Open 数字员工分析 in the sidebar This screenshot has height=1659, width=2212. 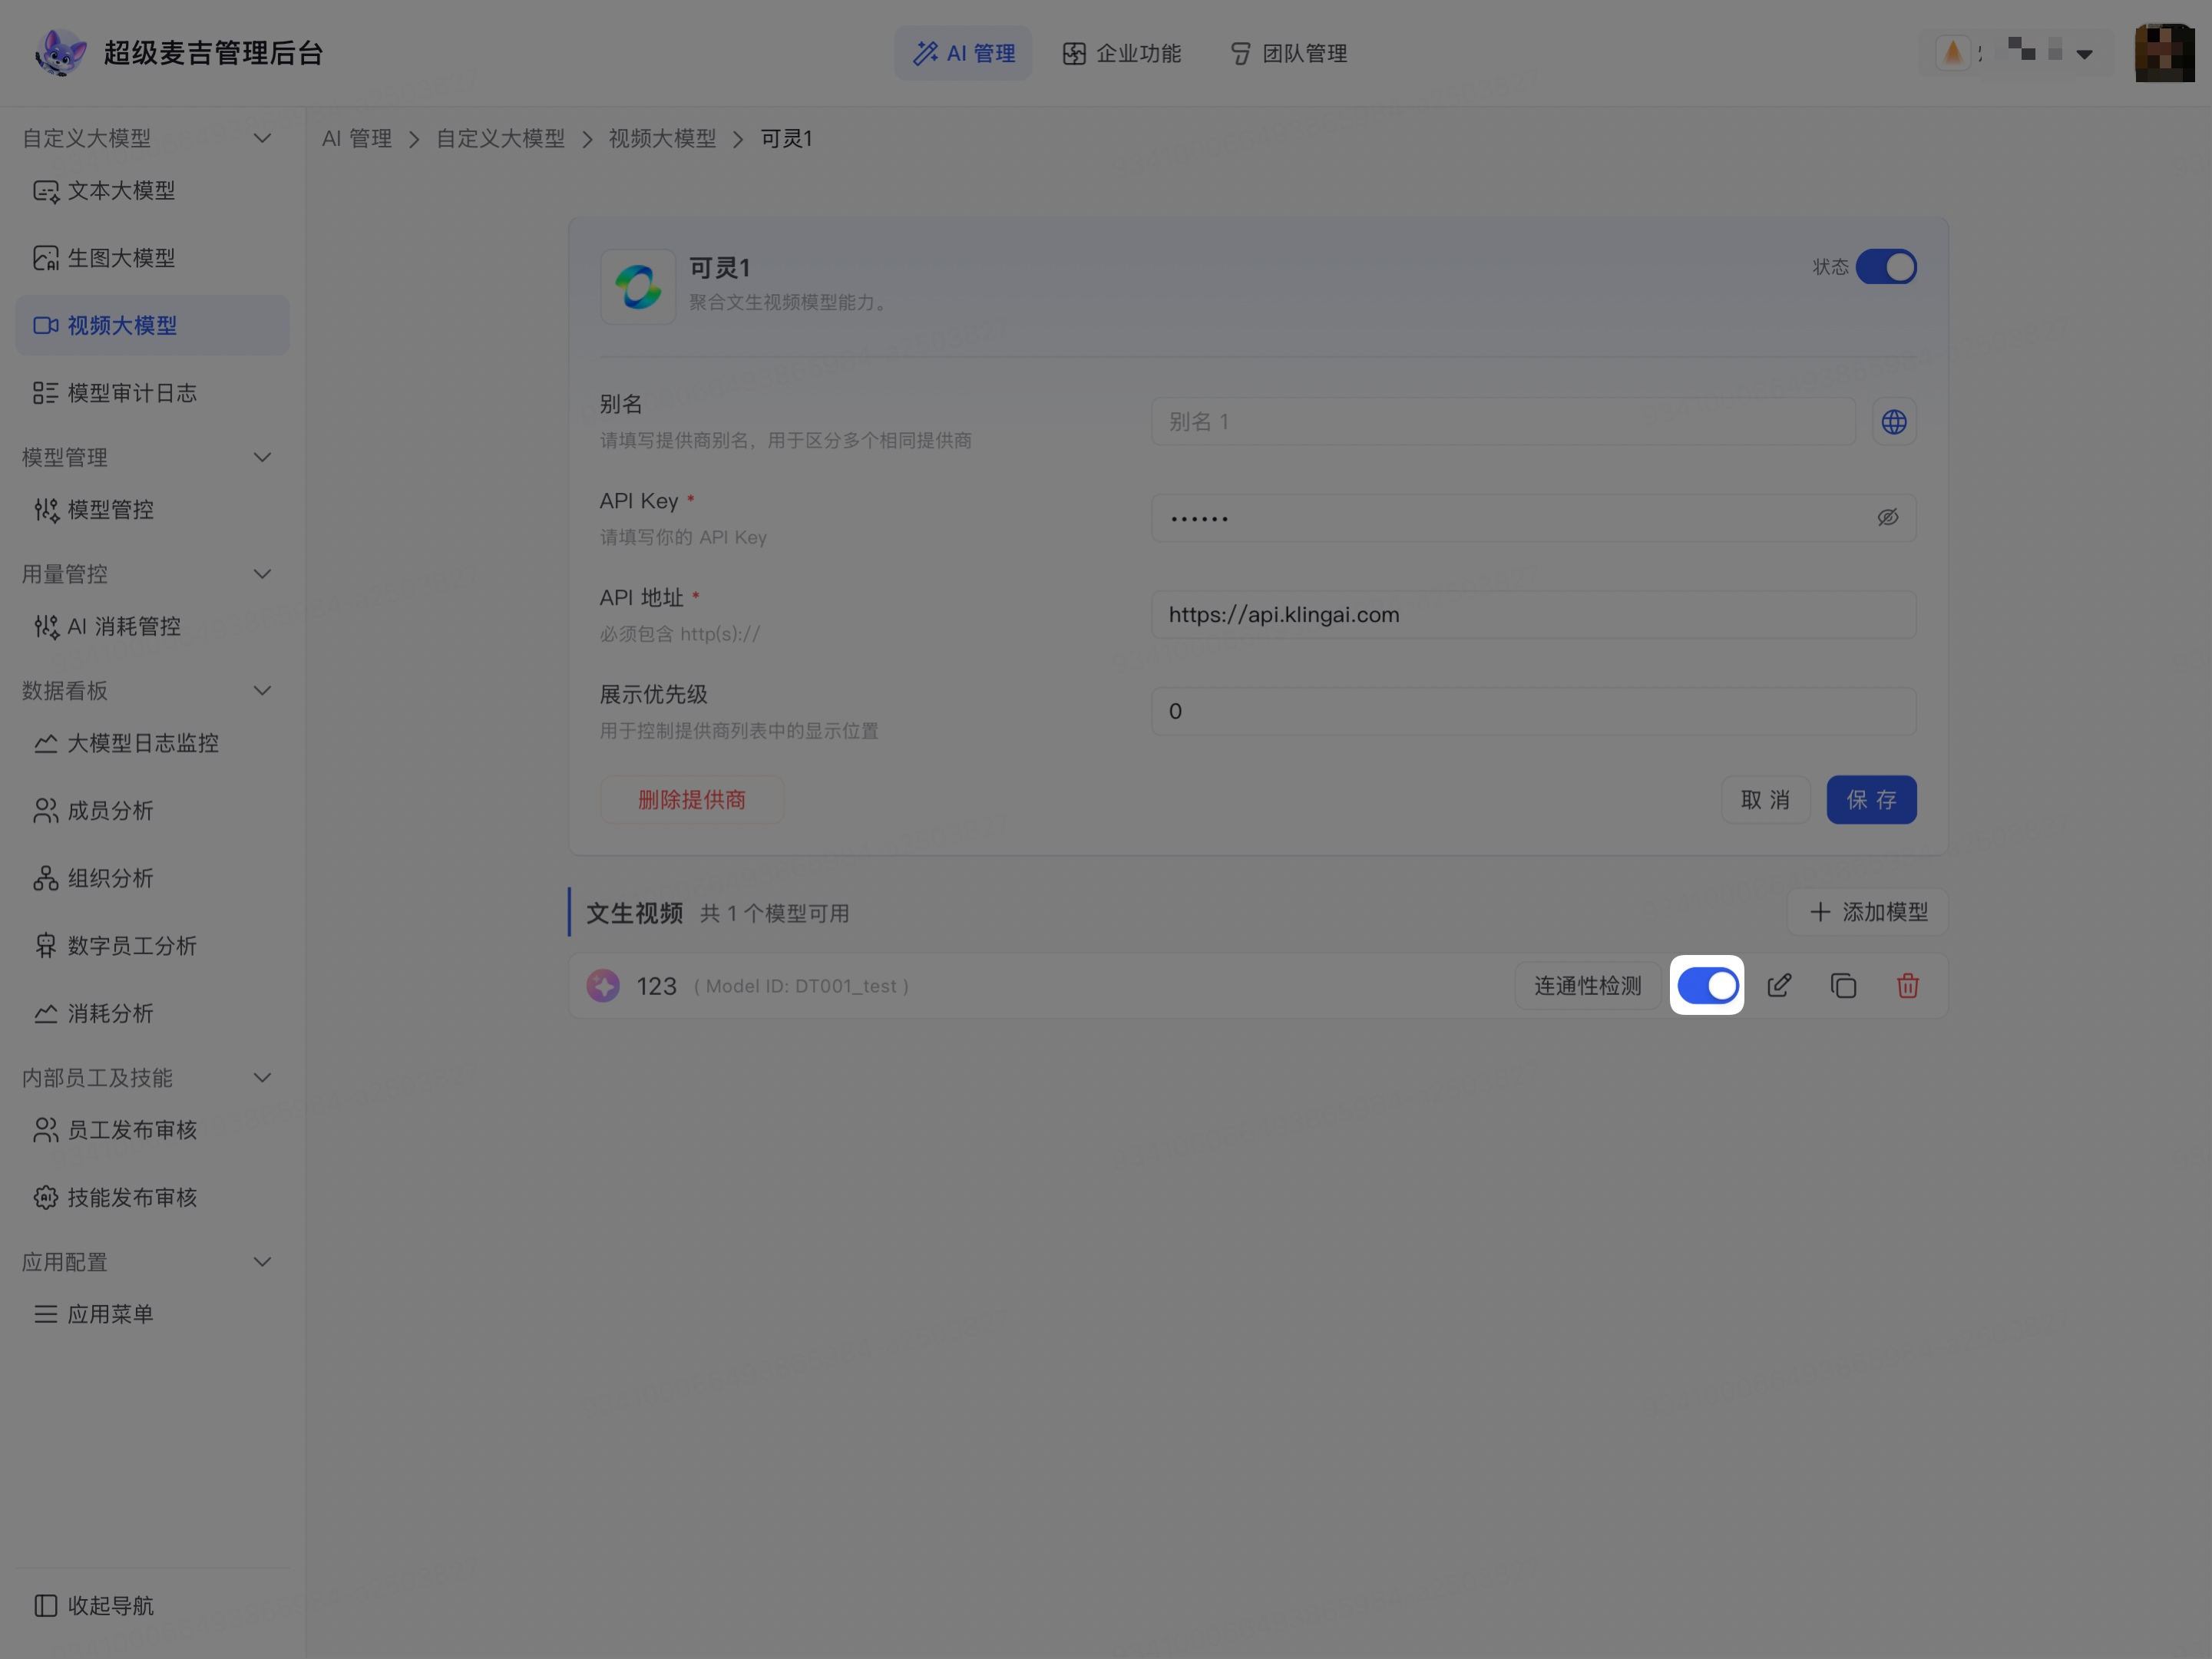coord(152,946)
